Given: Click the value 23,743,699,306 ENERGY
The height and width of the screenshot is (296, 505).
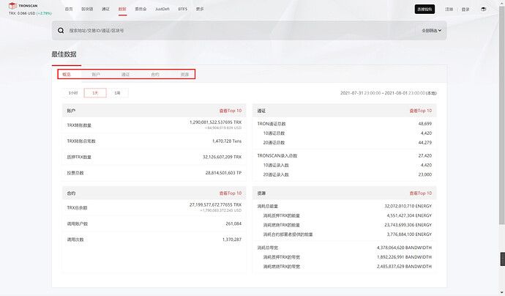Looking at the screenshot, I should tap(408, 225).
